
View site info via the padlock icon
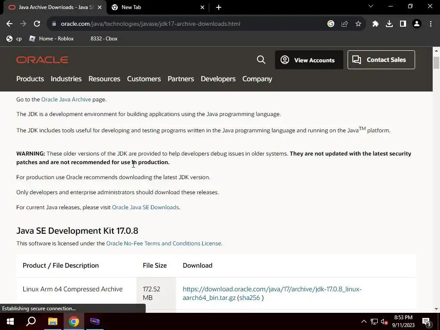coord(54,24)
